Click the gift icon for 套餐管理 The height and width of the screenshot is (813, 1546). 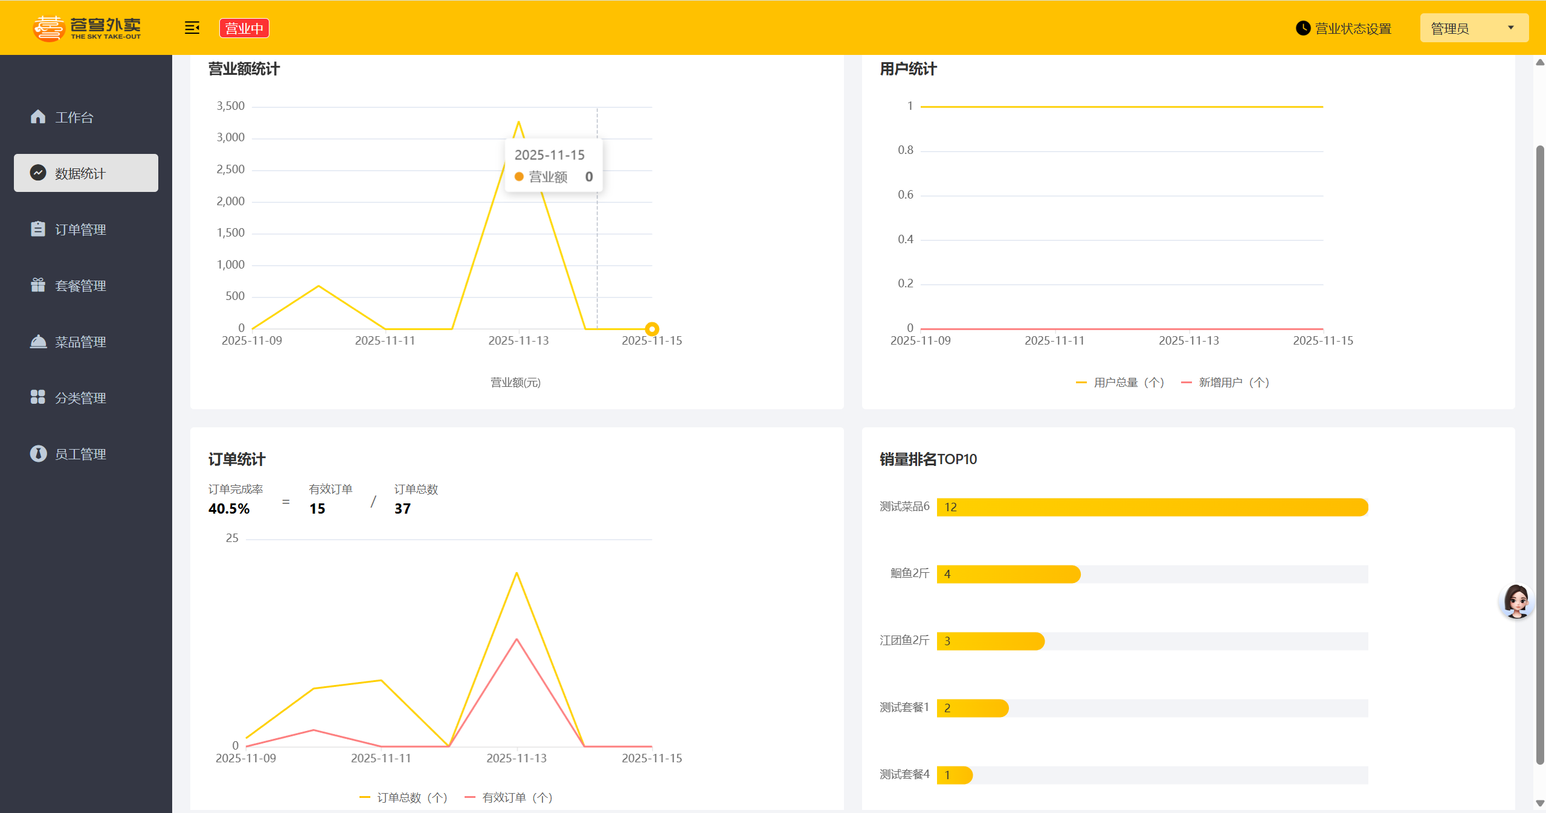(38, 285)
